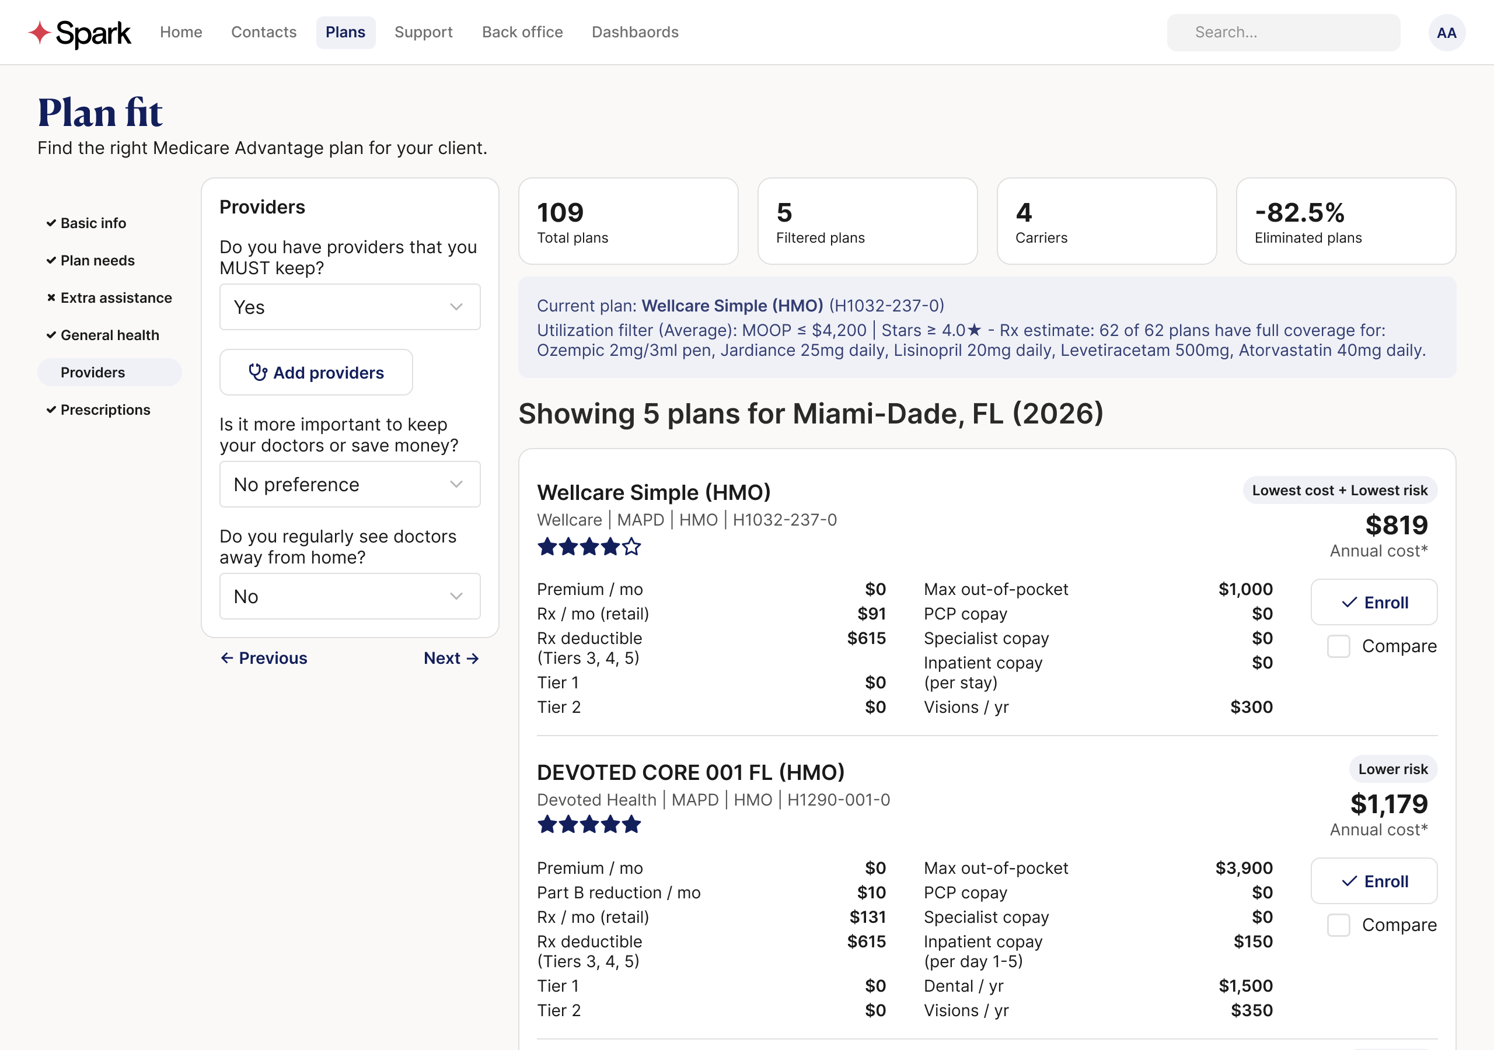Click the X mark beside Extra assistance
This screenshot has height=1050, width=1494.
pyautogui.click(x=51, y=298)
